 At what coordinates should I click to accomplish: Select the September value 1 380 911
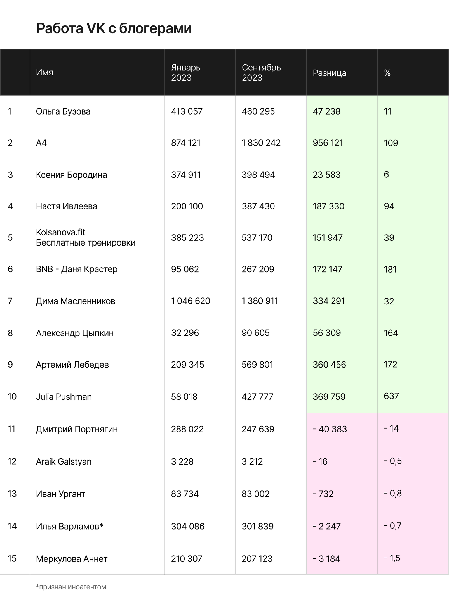(x=260, y=301)
